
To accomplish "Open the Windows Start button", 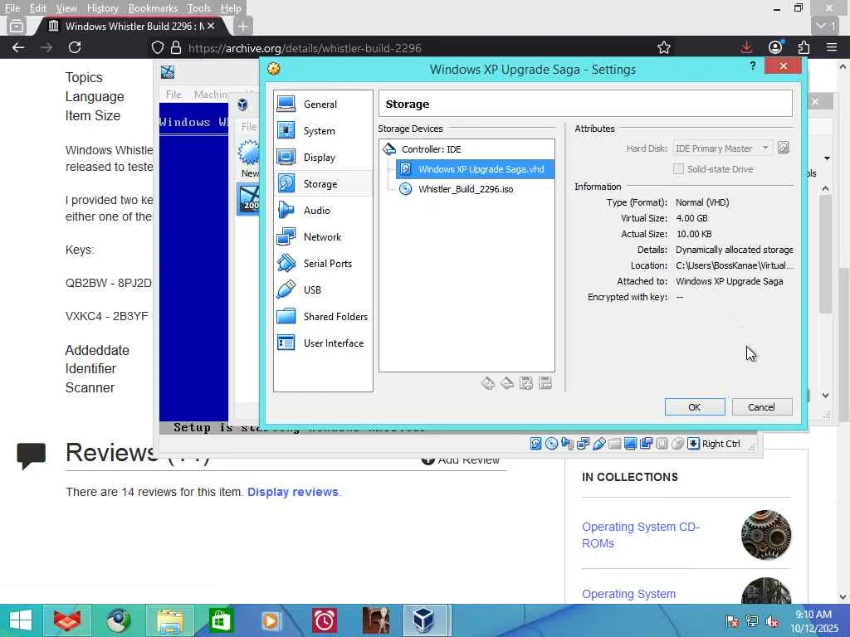I will 21,620.
